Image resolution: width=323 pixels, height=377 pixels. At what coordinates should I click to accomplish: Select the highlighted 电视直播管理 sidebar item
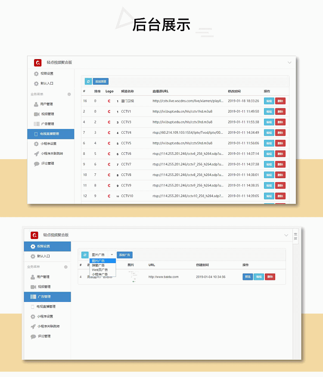pyautogui.click(x=51, y=134)
